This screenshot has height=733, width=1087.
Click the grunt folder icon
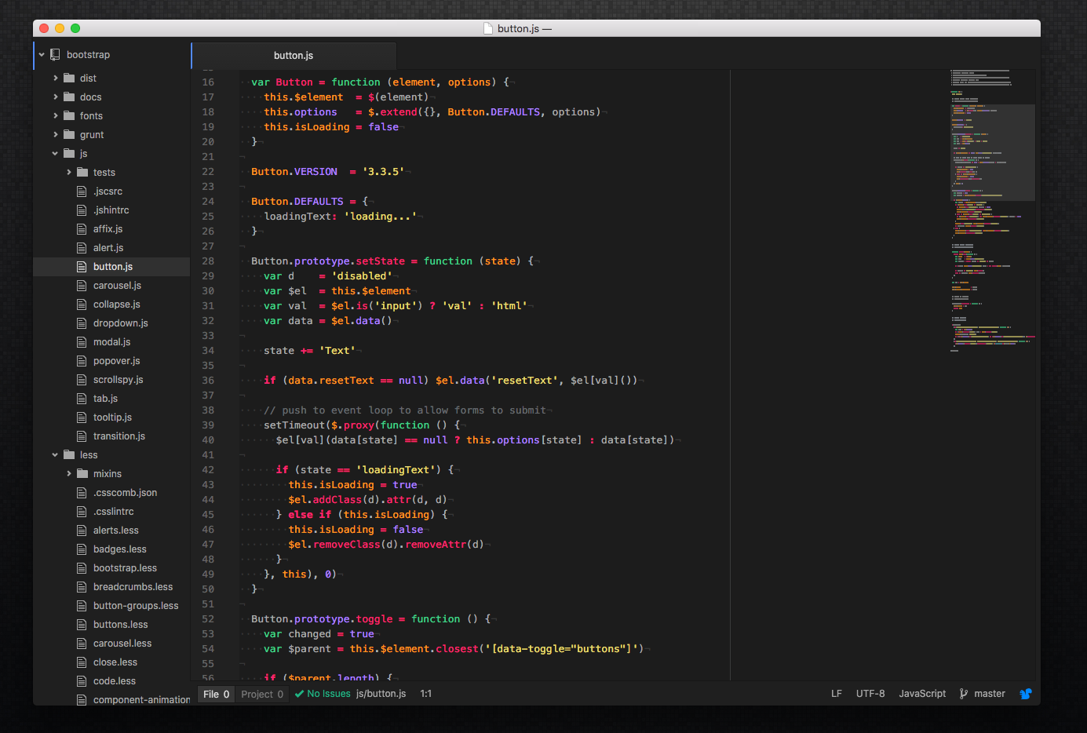tap(69, 135)
